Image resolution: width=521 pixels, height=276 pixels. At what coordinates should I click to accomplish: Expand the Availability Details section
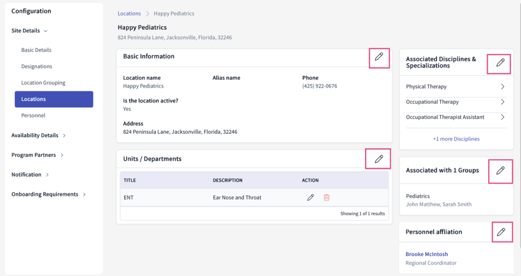[38, 135]
